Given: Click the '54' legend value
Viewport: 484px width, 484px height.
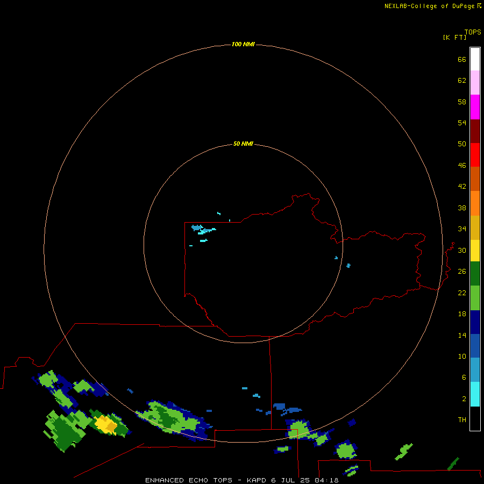Looking at the screenshot, I should pos(462,123).
